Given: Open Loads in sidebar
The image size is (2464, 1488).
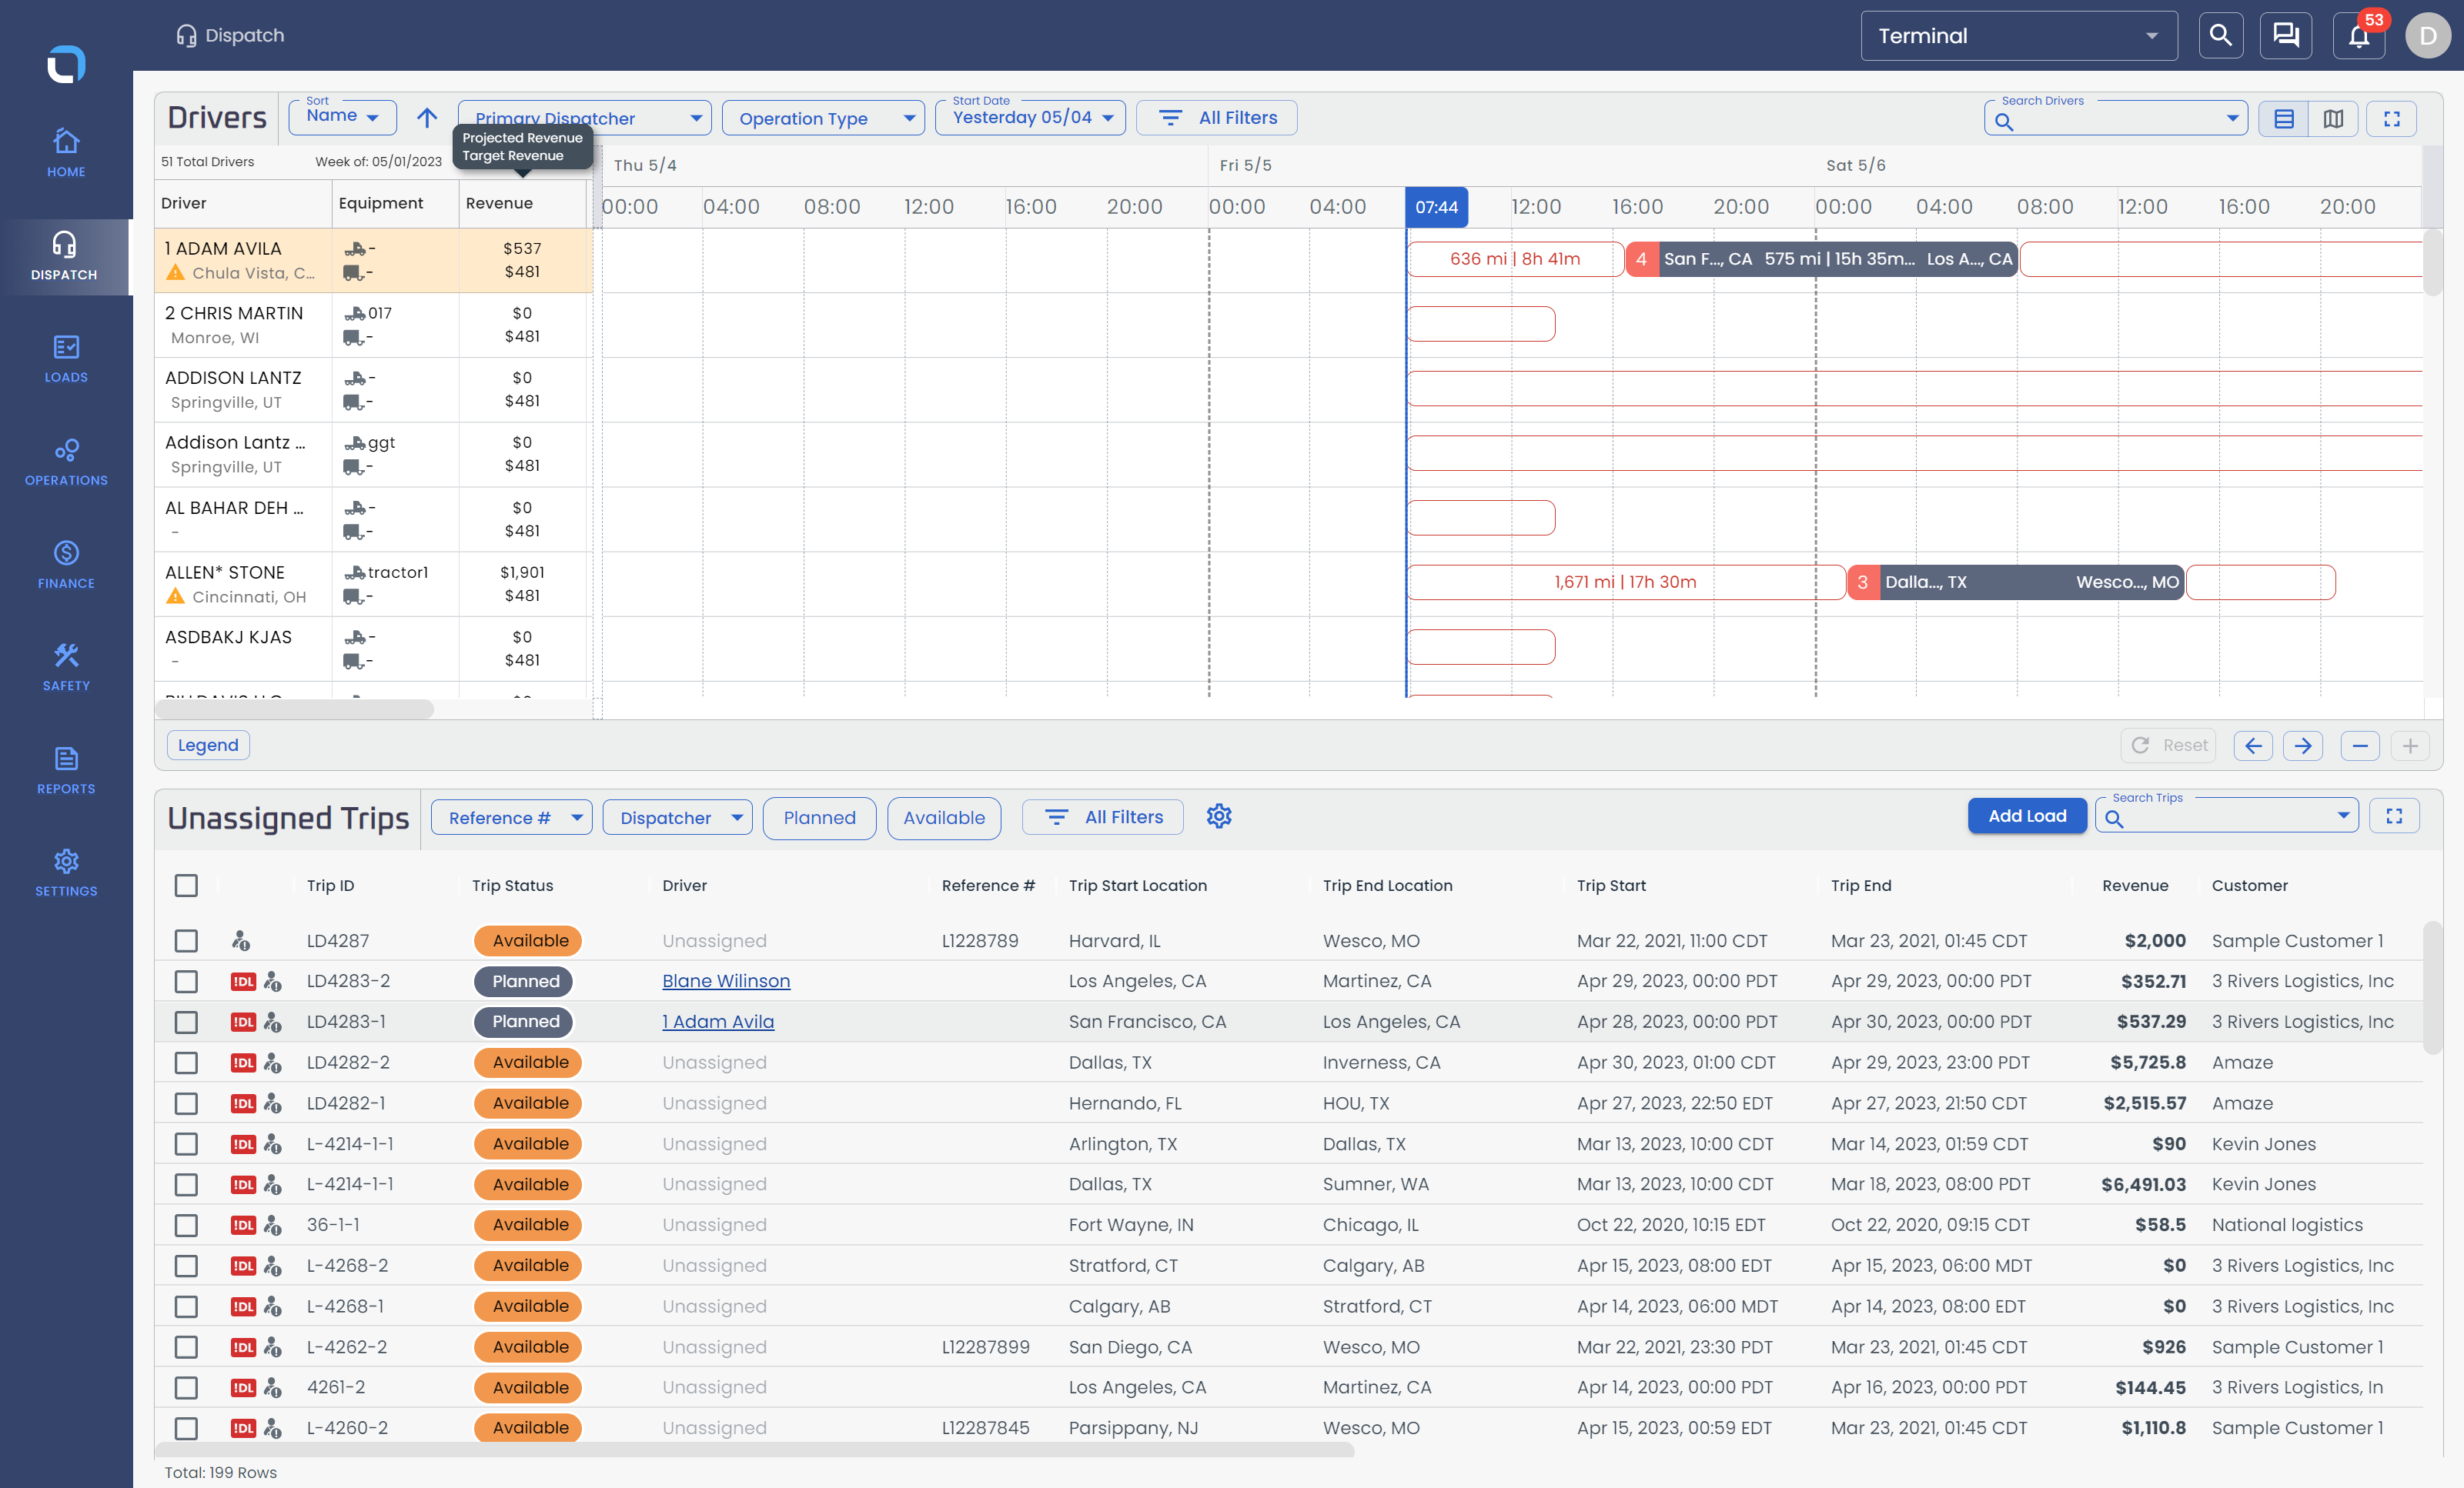Looking at the screenshot, I should pyautogui.click(x=66, y=359).
